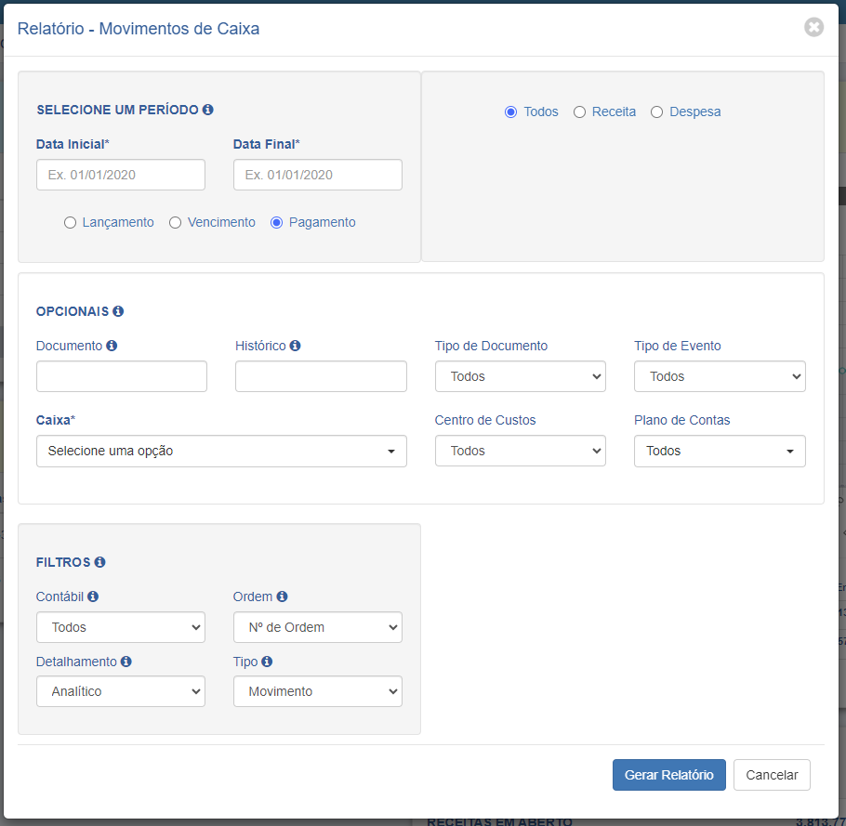The image size is (846, 826).
Task: Click info icon beside Selecione um Período
Action: pos(207,110)
